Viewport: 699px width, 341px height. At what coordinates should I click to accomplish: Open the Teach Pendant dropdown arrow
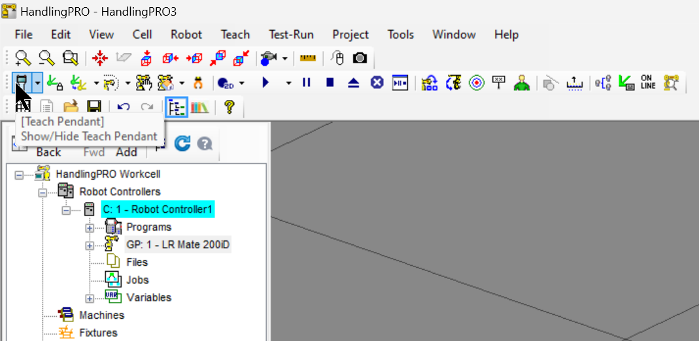pyautogui.click(x=39, y=83)
